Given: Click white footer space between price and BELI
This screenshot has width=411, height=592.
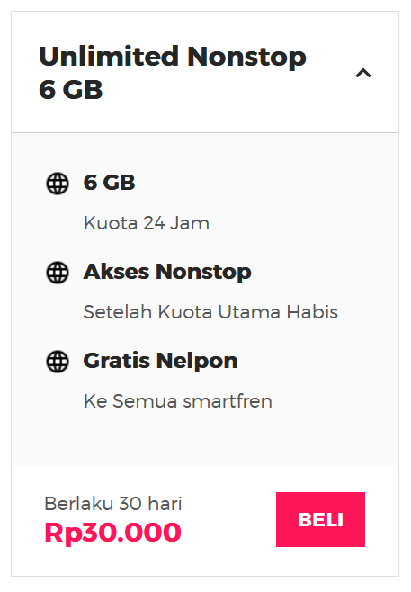Looking at the screenshot, I should pos(228,519).
